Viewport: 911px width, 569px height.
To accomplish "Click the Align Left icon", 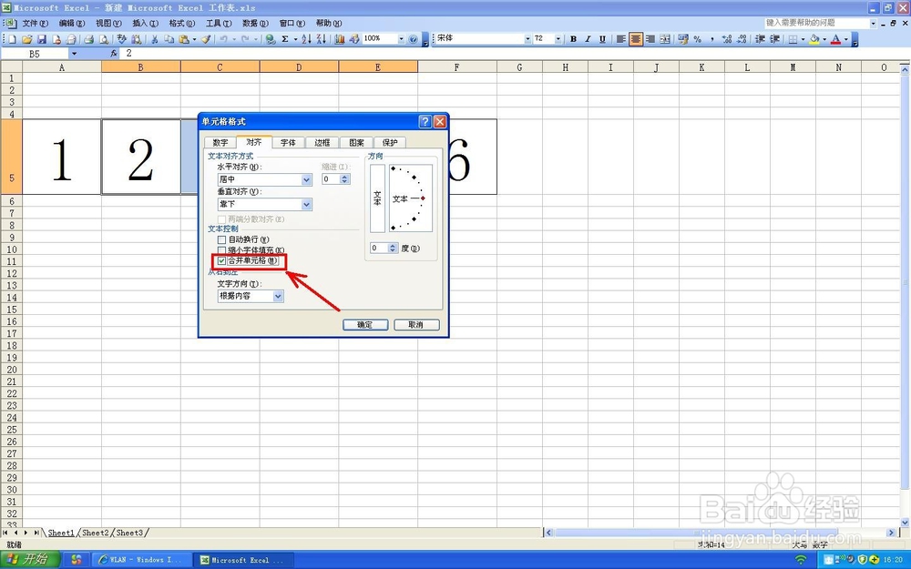I will click(x=621, y=39).
